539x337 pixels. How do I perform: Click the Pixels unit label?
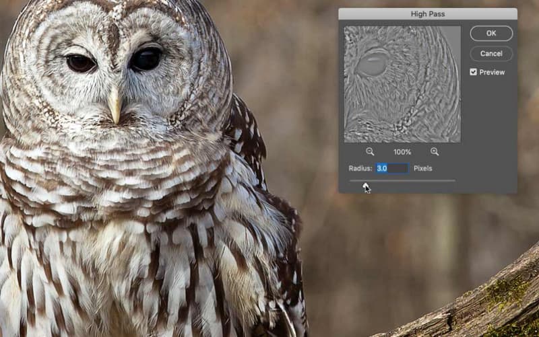423,168
